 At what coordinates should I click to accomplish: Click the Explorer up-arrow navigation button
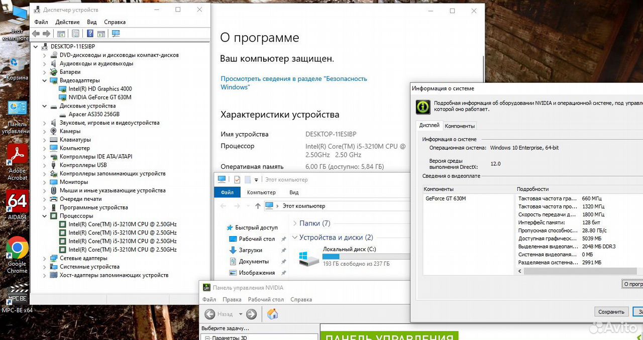pyautogui.click(x=258, y=206)
